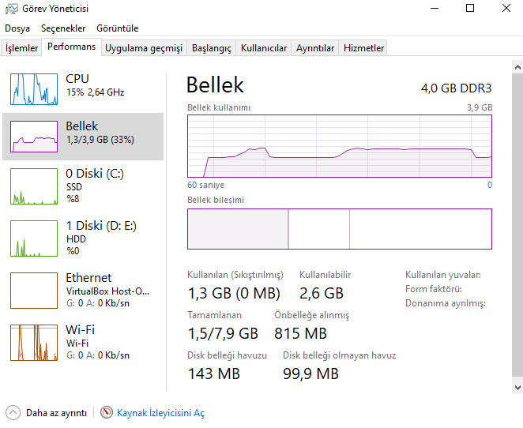Viewport: 523px width, 428px height.
Task: Switch to the Başlangıç tab
Action: pyautogui.click(x=212, y=48)
